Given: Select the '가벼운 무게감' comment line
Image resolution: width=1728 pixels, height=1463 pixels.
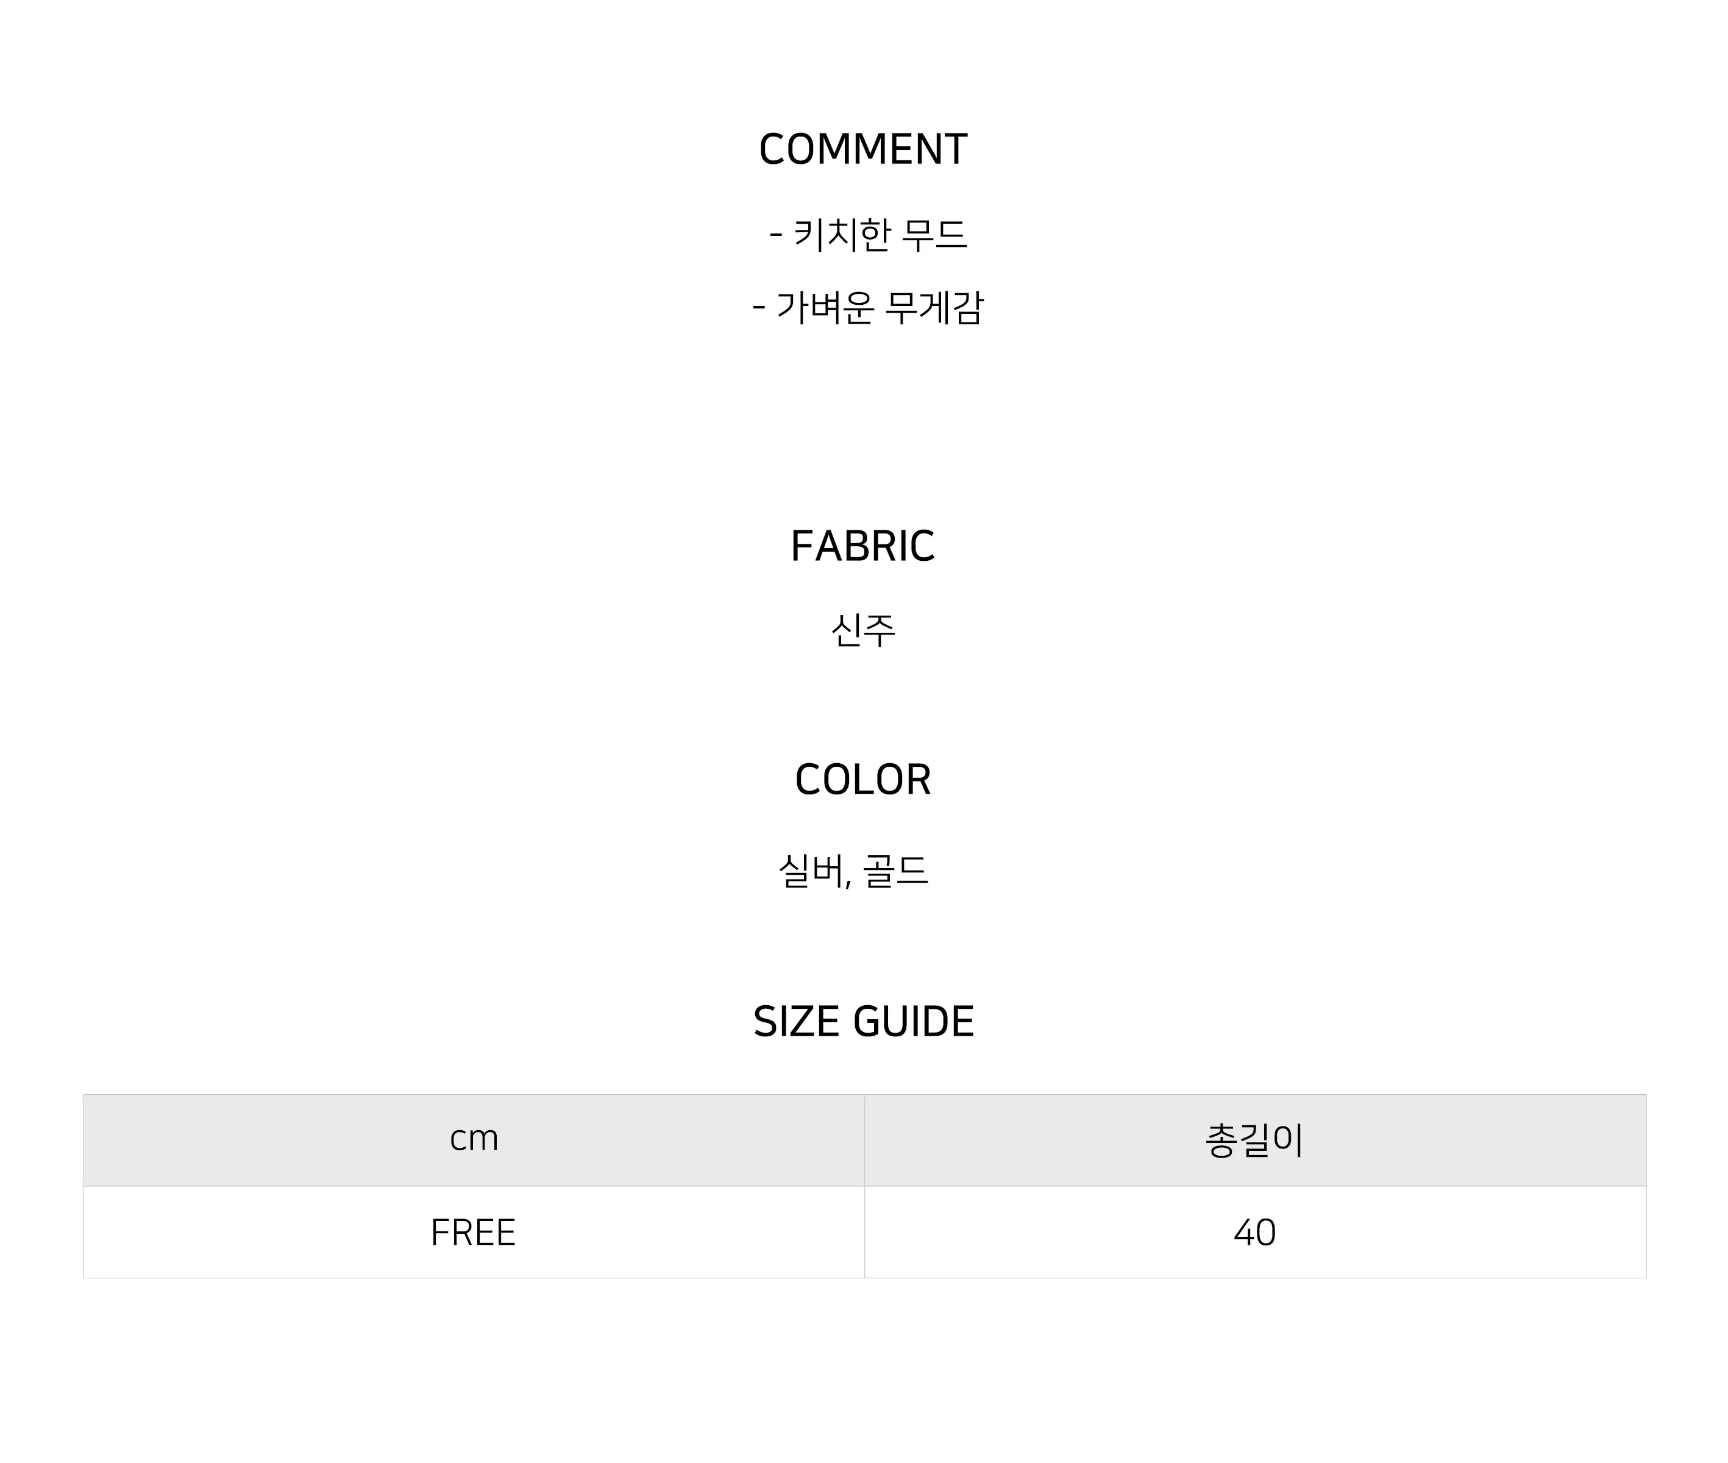Looking at the screenshot, I should [x=867, y=307].
